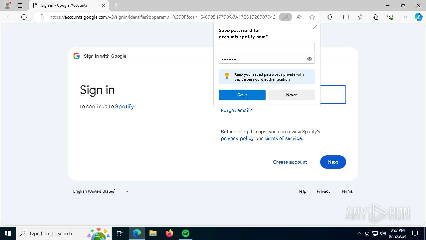426x240 pixels.
Task: Open the terms of service link
Action: 283,138
